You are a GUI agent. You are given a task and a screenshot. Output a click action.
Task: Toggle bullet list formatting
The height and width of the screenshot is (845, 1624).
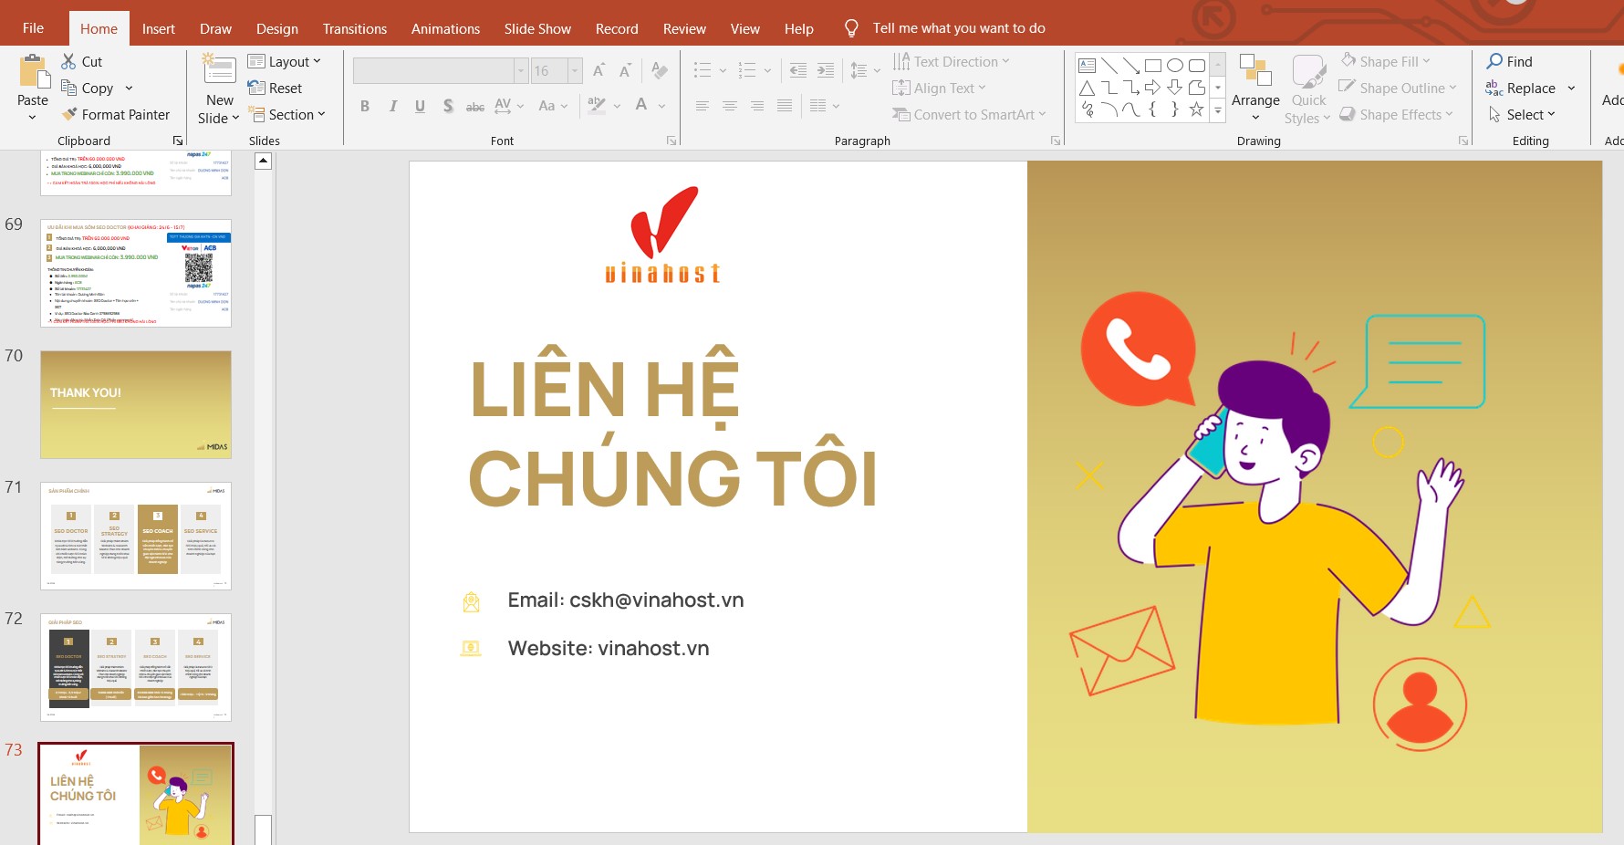pyautogui.click(x=703, y=70)
